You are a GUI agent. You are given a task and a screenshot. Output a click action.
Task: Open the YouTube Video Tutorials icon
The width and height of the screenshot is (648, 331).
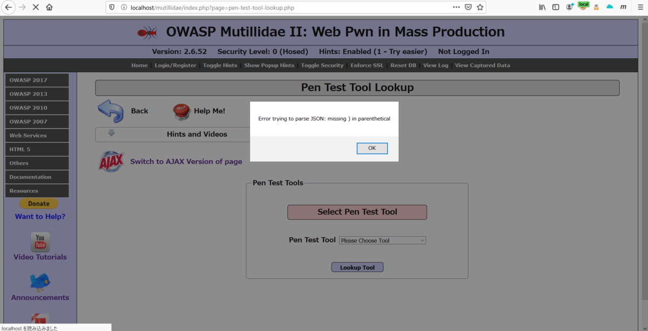(x=40, y=242)
